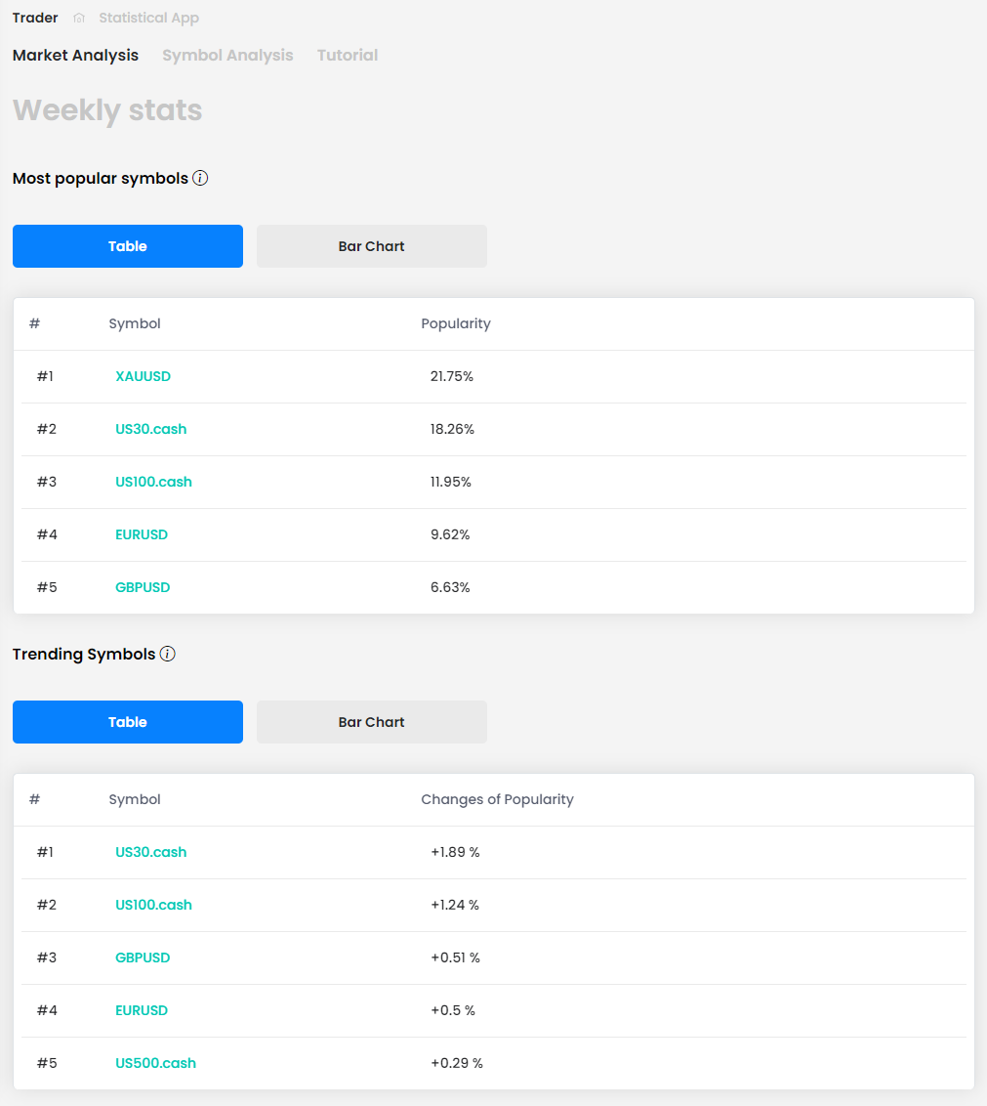This screenshot has height=1106, width=987.
Task: Select Table view for most popular symbols
Action: point(128,246)
